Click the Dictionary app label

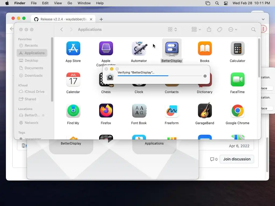point(205,92)
